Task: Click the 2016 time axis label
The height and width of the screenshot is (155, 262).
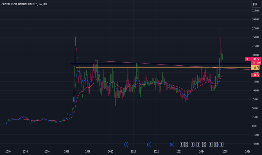Action: pyautogui.click(x=47, y=152)
